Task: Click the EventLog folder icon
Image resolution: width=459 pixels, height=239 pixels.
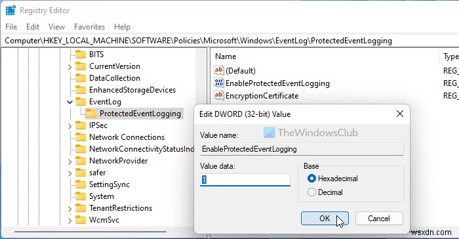Action: click(81, 102)
